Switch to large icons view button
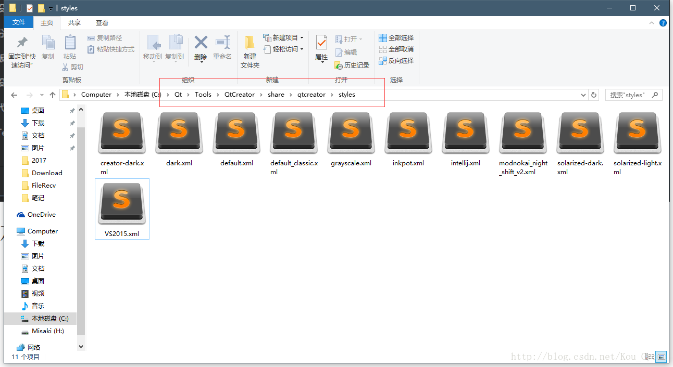The width and height of the screenshot is (673, 367). point(662,357)
